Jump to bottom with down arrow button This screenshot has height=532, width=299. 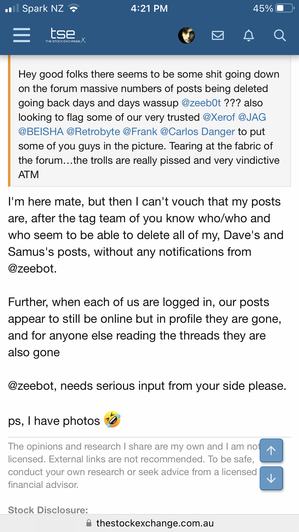271,478
